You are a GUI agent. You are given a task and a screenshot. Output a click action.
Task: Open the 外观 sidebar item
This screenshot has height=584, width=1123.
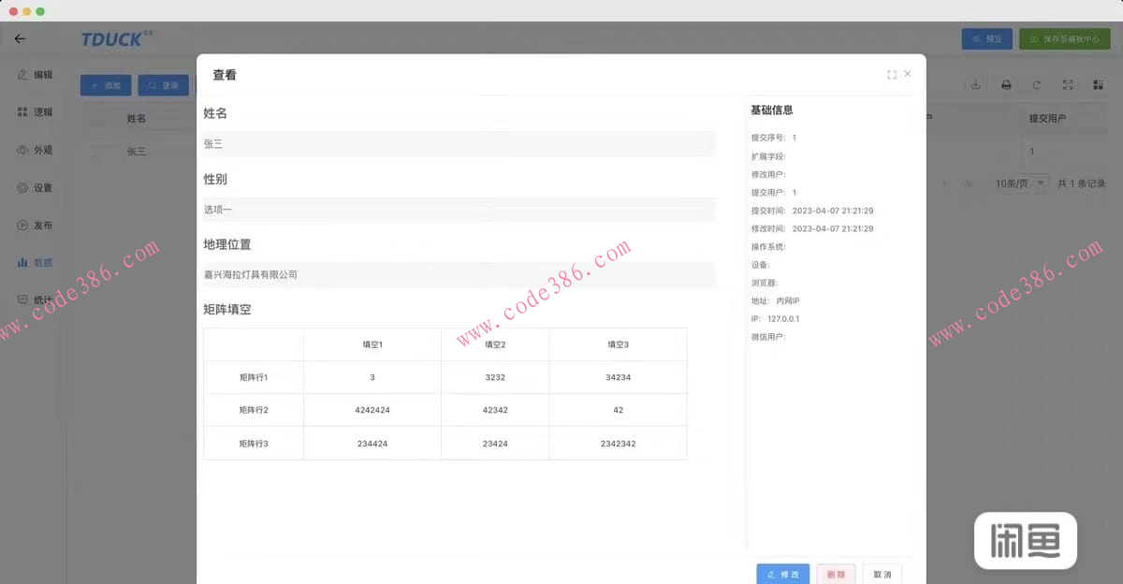tap(35, 150)
